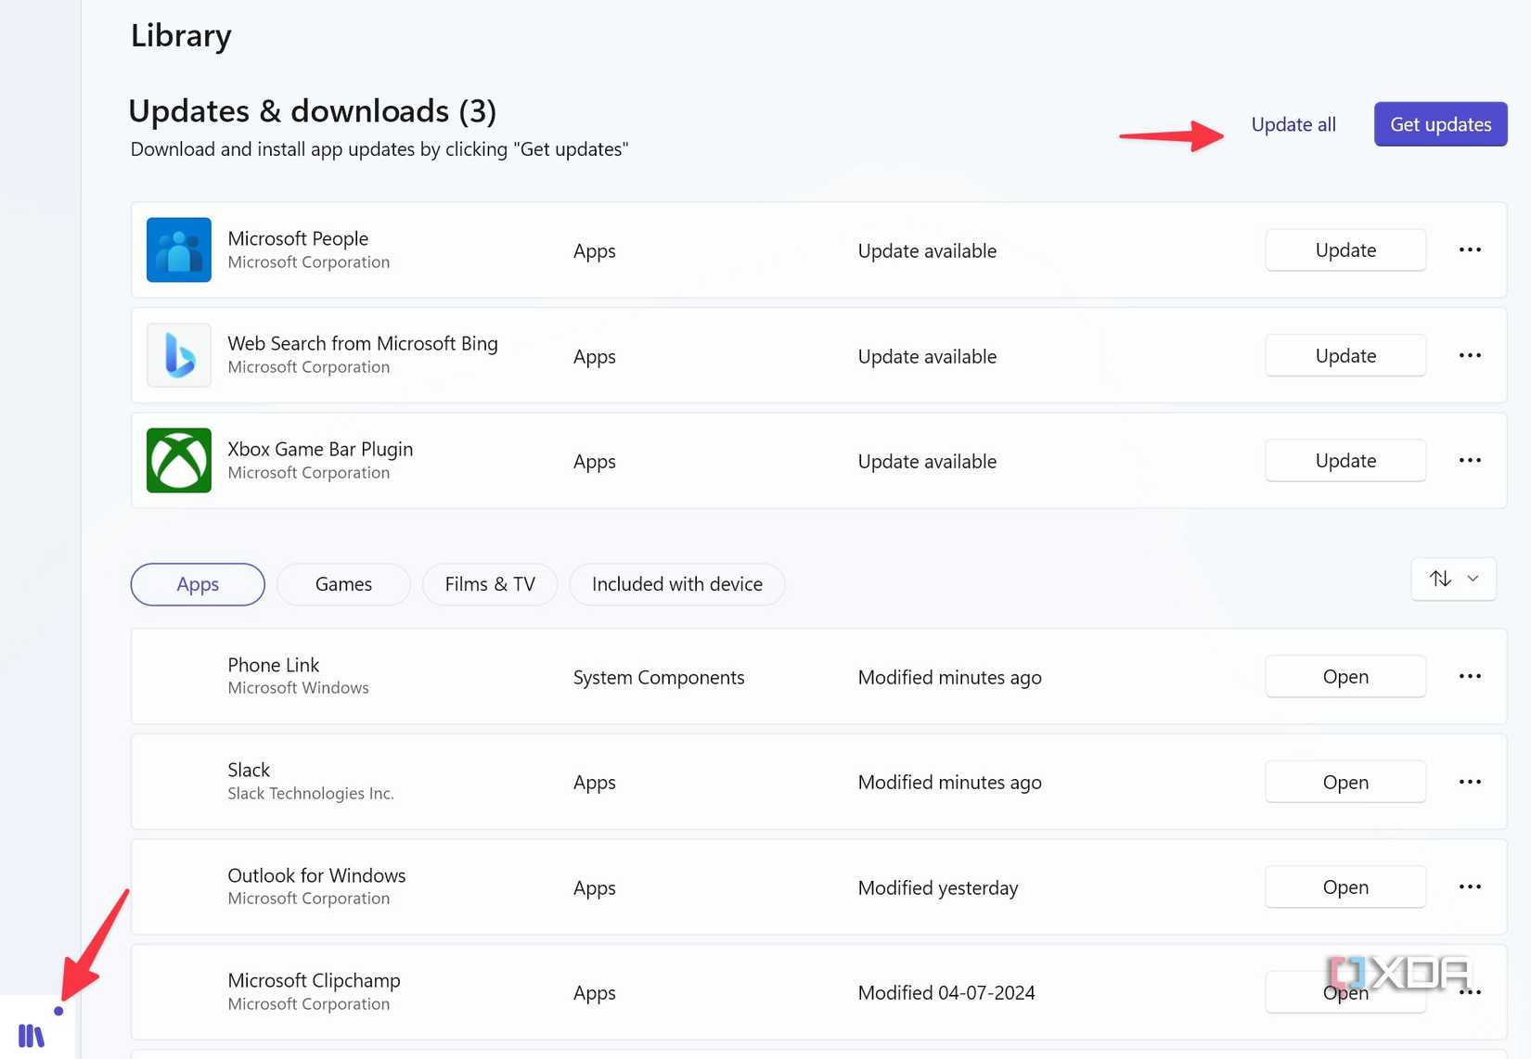Open more options for Microsoft People
Image resolution: width=1531 pixels, height=1059 pixels.
click(1470, 250)
